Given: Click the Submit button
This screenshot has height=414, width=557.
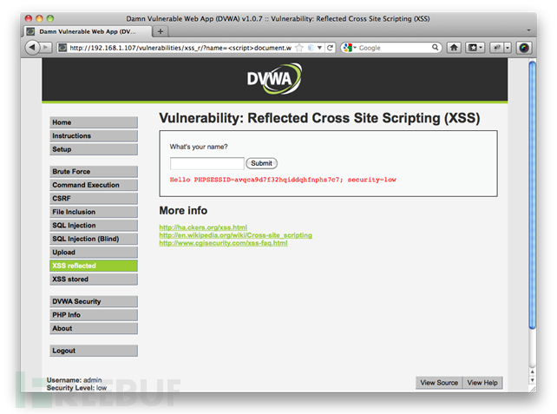Looking at the screenshot, I should click(x=261, y=163).
